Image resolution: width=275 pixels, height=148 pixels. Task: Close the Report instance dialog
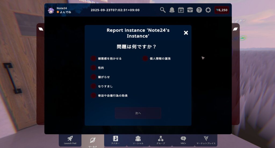[x=186, y=33]
